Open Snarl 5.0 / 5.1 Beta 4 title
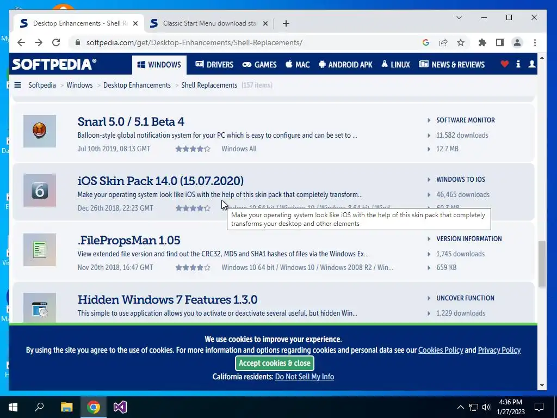 coord(131,121)
